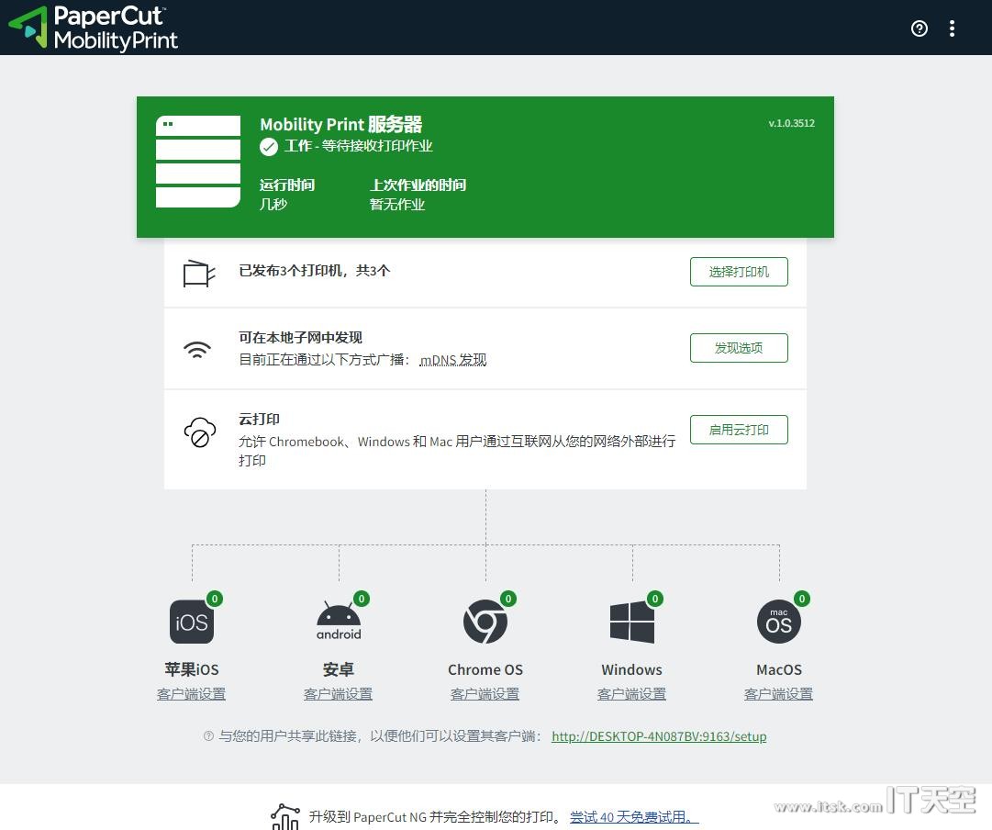This screenshot has width=992, height=830.
Task: Click the Windows label
Action: tap(632, 670)
